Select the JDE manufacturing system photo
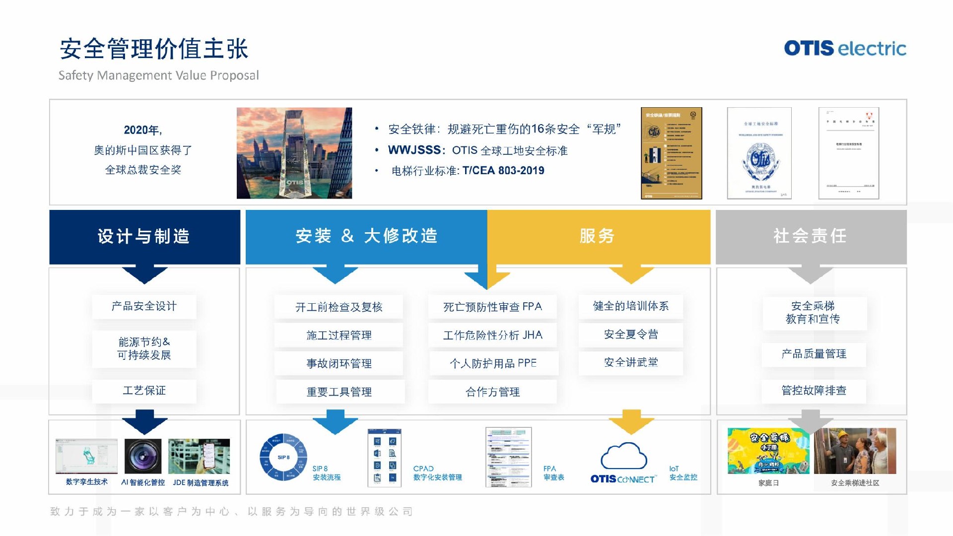The image size is (953, 536). tap(199, 457)
